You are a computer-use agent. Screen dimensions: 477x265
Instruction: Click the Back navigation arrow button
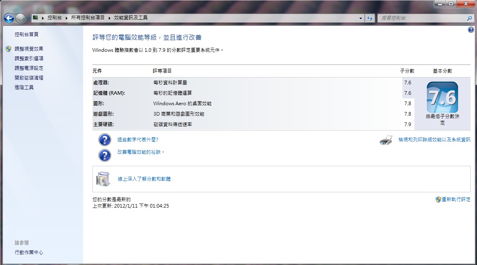9,18
